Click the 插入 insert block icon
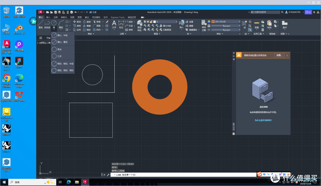The height and width of the screenshot is (186, 321). pos(182,24)
